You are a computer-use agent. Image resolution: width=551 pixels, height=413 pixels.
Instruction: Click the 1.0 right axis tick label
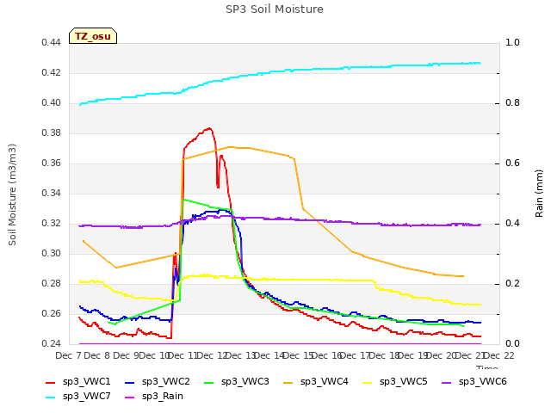tap(512, 42)
